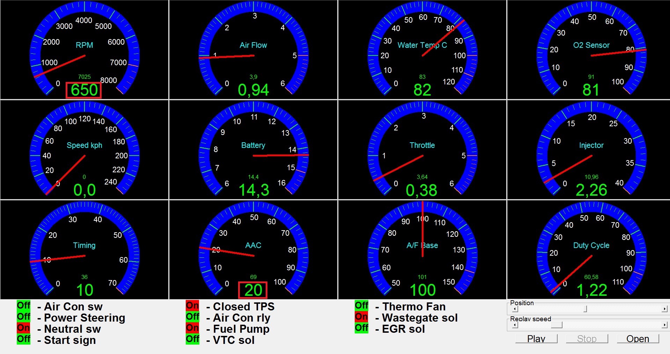The image size is (670, 354).
Task: Select the Throttle gauge label
Action: coord(422,145)
